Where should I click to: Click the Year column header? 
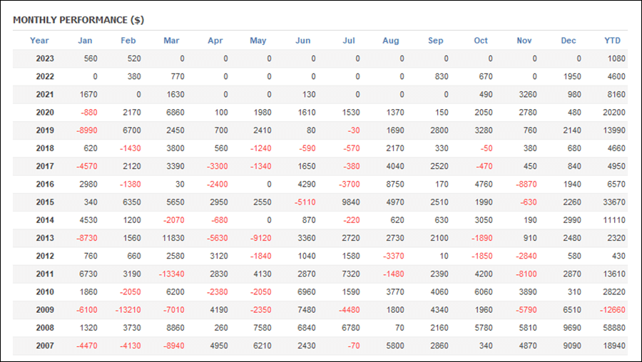(39, 41)
